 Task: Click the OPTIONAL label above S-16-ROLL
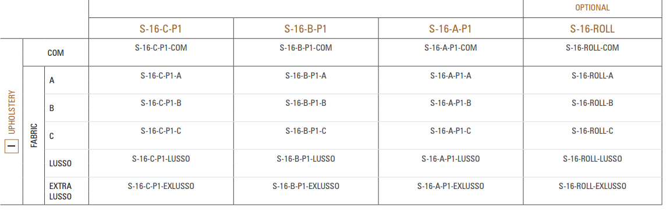(592, 8)
